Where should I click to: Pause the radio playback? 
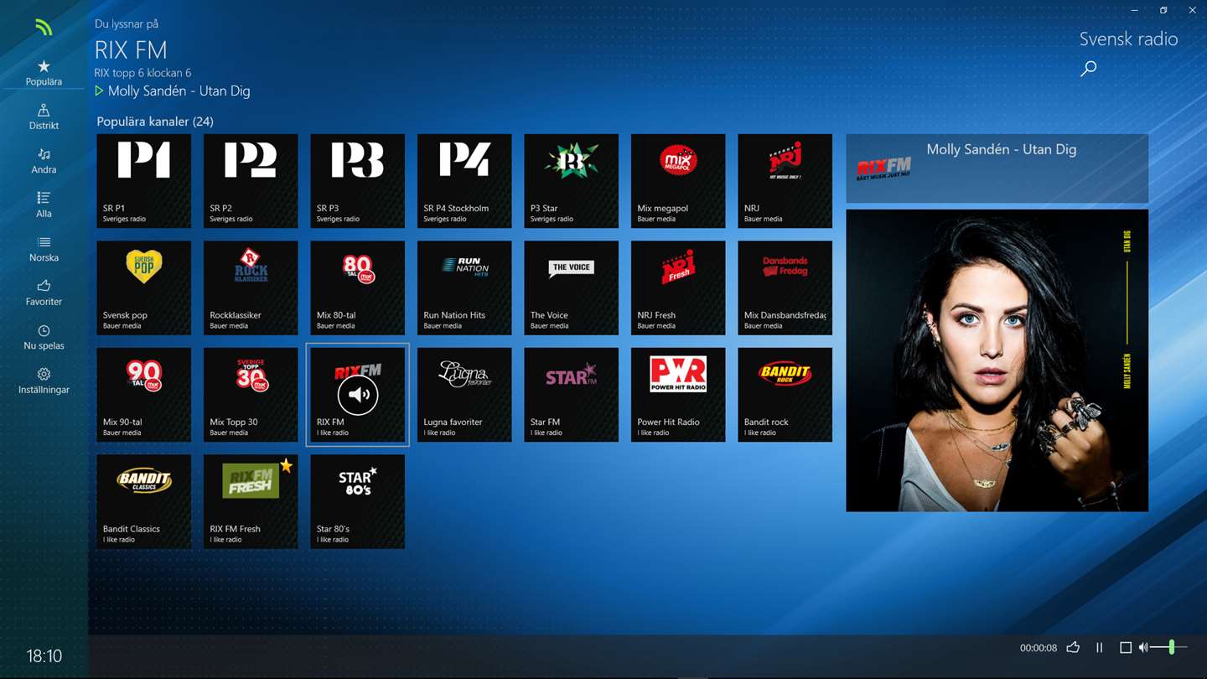point(1099,648)
